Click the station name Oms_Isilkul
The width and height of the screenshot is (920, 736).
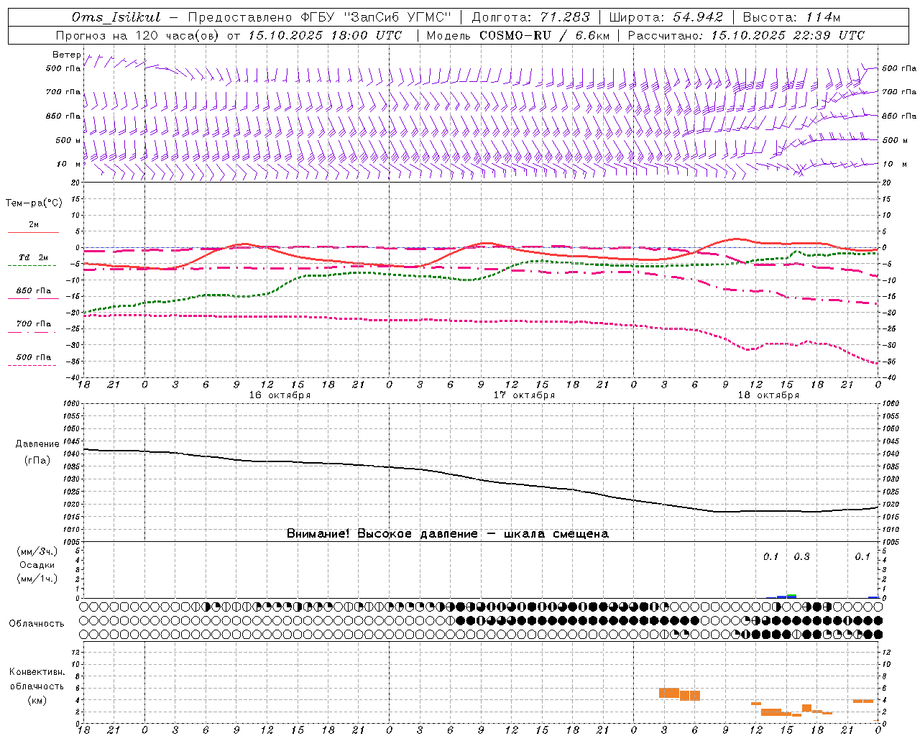click(x=116, y=17)
